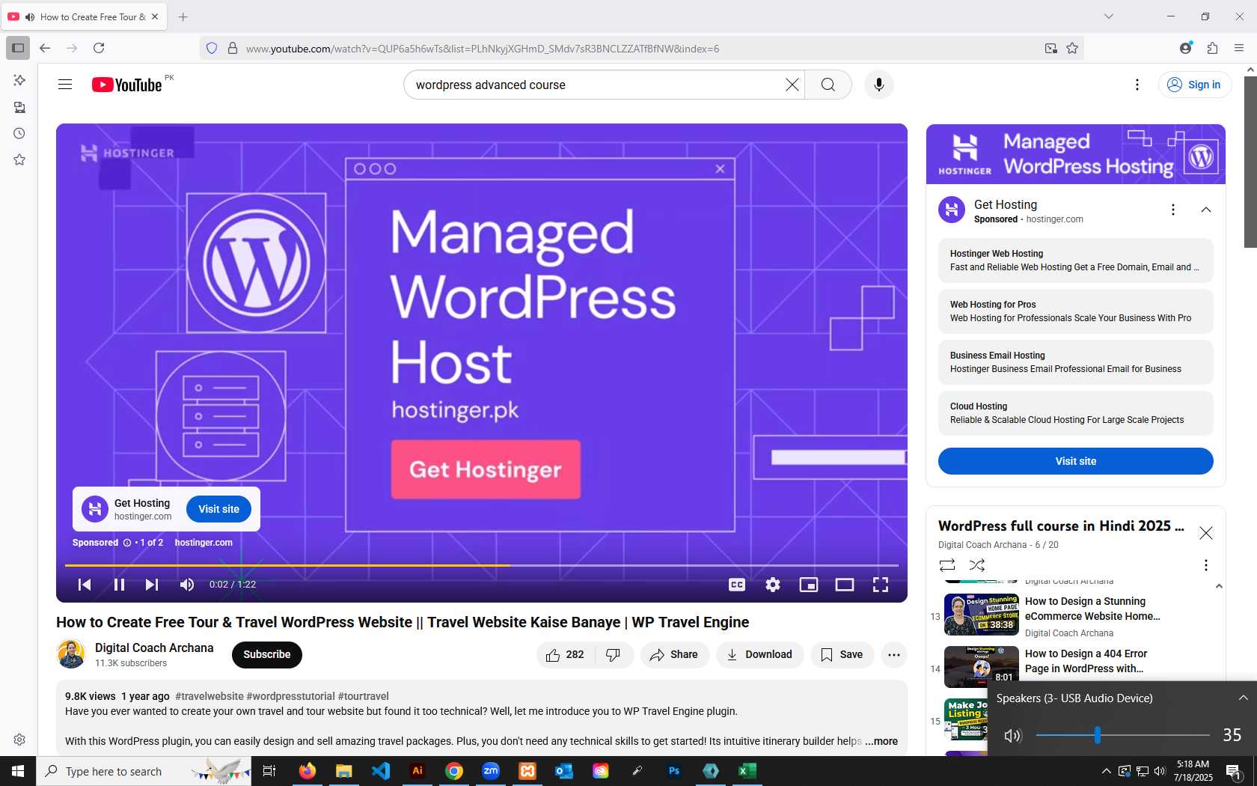Click the #travelwebsite hashtag
Image resolution: width=1257 pixels, height=786 pixels.
[x=209, y=696]
